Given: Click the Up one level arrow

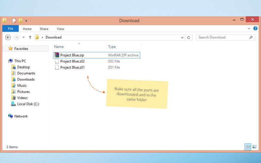Looking at the screenshot, I should click(30, 37).
